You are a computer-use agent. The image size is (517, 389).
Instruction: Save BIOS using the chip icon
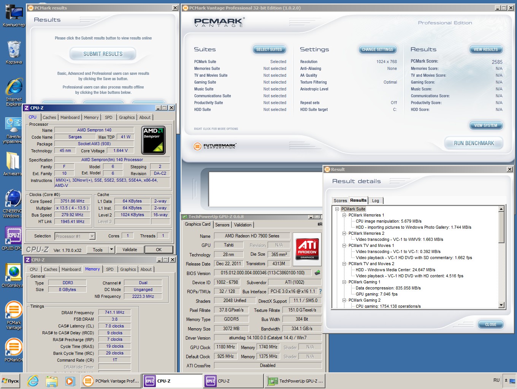coord(317,272)
